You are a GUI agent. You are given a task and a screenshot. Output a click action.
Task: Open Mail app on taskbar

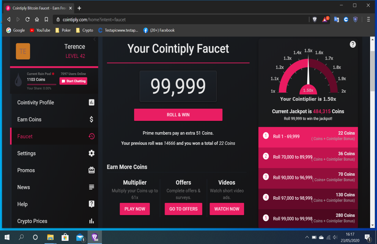[x=80, y=237]
